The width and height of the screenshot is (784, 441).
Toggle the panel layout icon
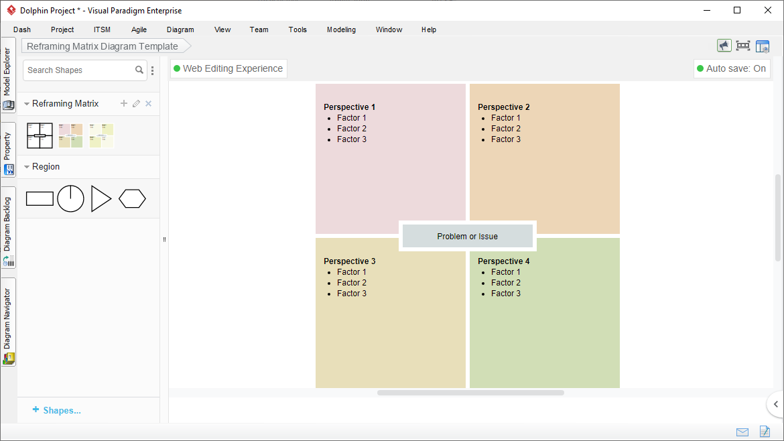[x=763, y=46]
